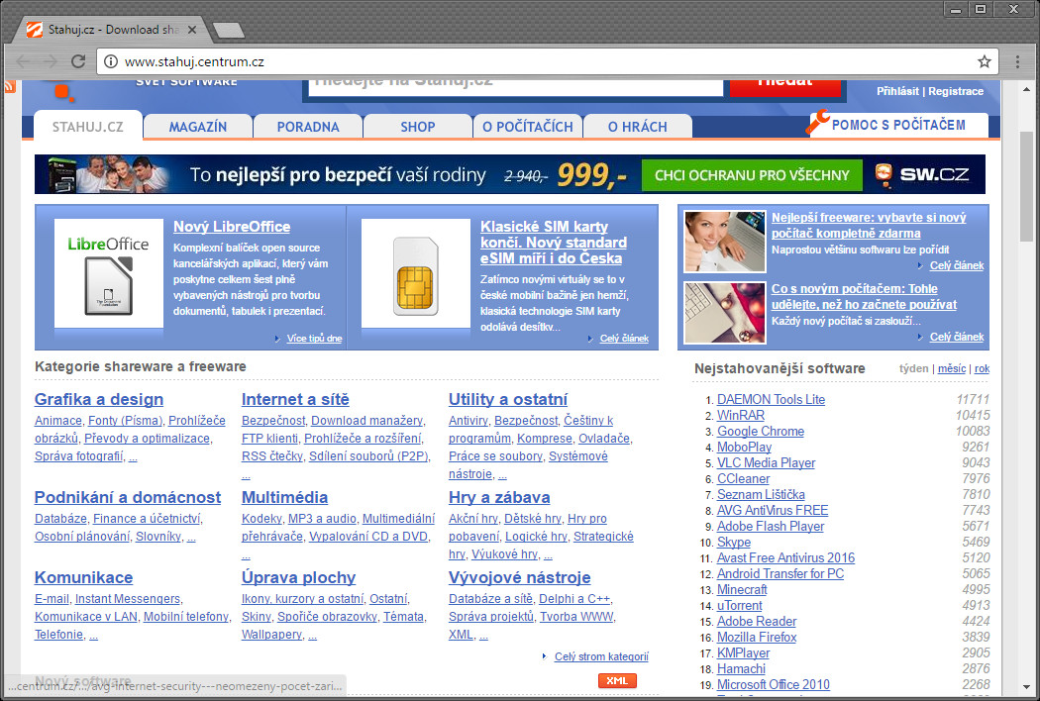The height and width of the screenshot is (701, 1040).
Task: Open Co s novým počítačem article headline
Action: point(864,297)
